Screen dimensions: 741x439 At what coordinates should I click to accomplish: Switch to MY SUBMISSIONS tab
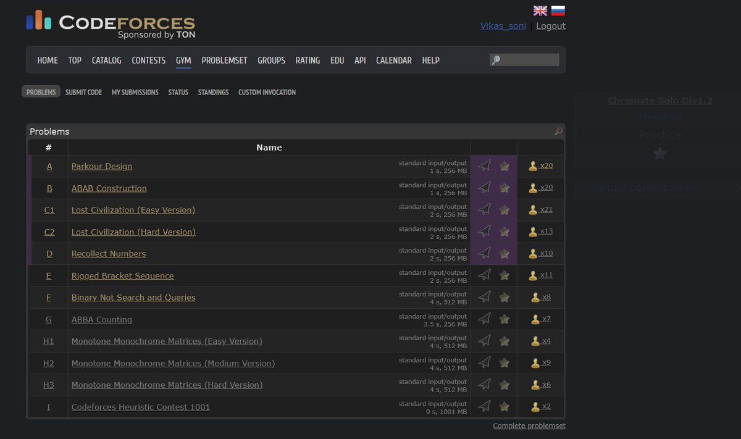point(135,92)
